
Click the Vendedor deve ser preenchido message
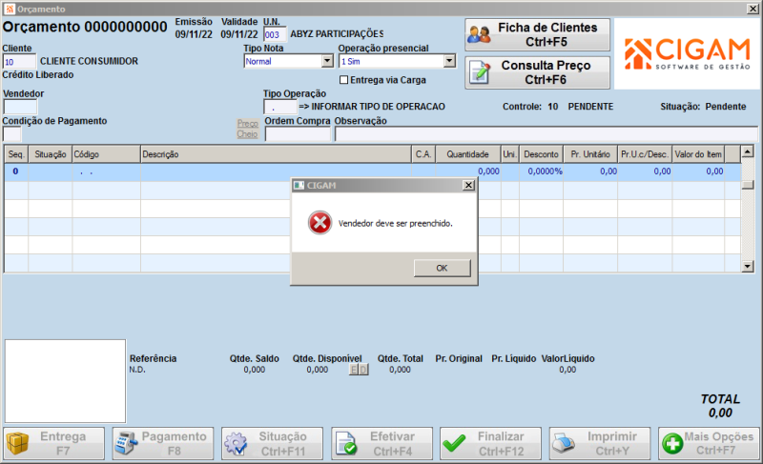(395, 224)
